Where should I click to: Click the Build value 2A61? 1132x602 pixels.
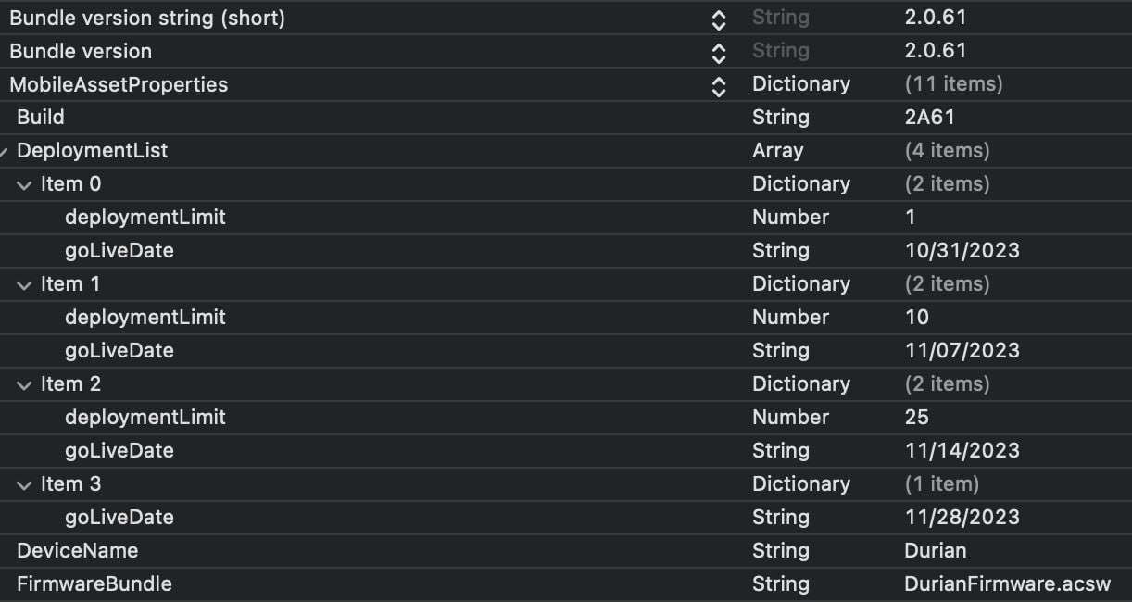929,118
